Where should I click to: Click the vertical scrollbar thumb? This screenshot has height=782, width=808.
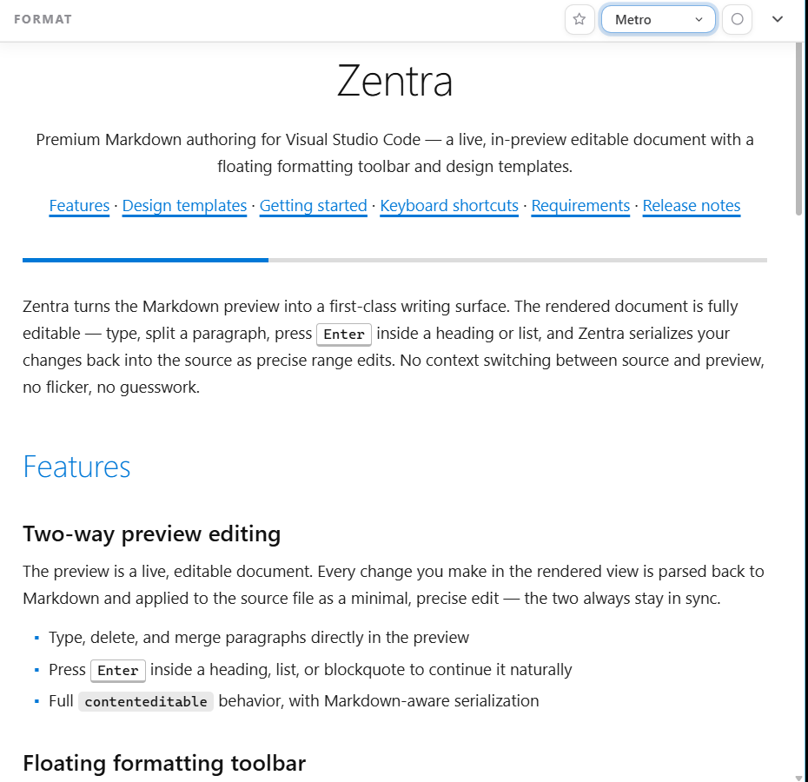[798, 129]
